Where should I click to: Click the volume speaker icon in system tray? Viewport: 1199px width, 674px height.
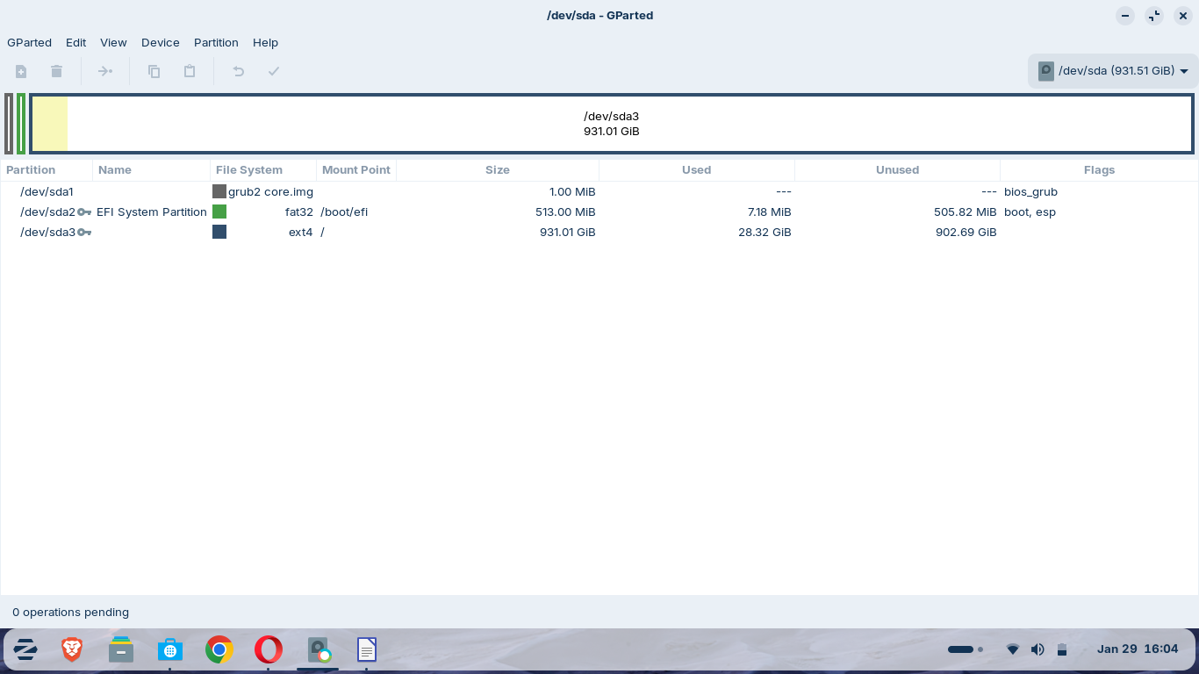1037,649
